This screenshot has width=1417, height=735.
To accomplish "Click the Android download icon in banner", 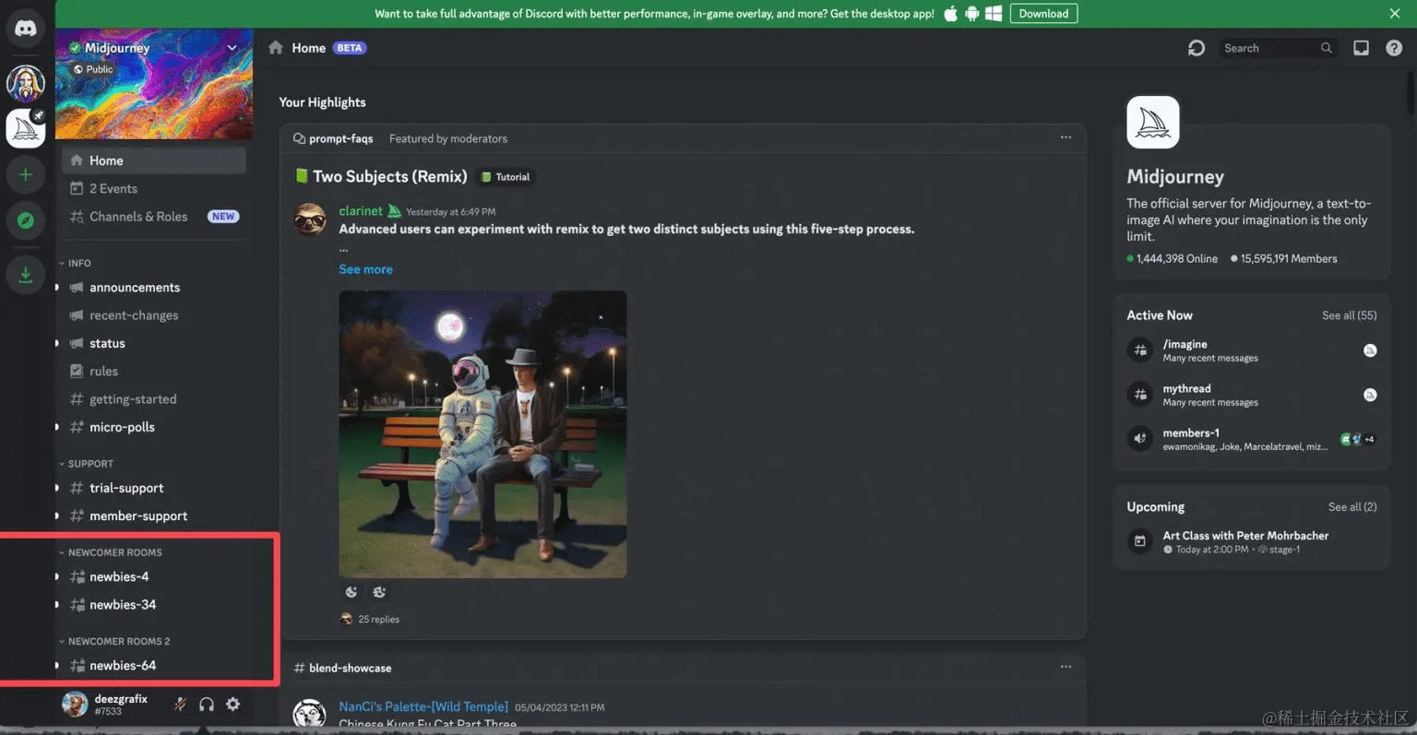I will coord(971,14).
